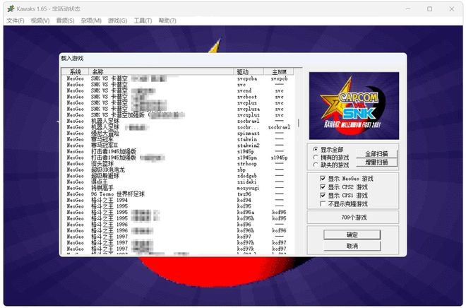This screenshot has width=466, height=308.
Task: Open the 文件(F) menu
Action: point(15,20)
